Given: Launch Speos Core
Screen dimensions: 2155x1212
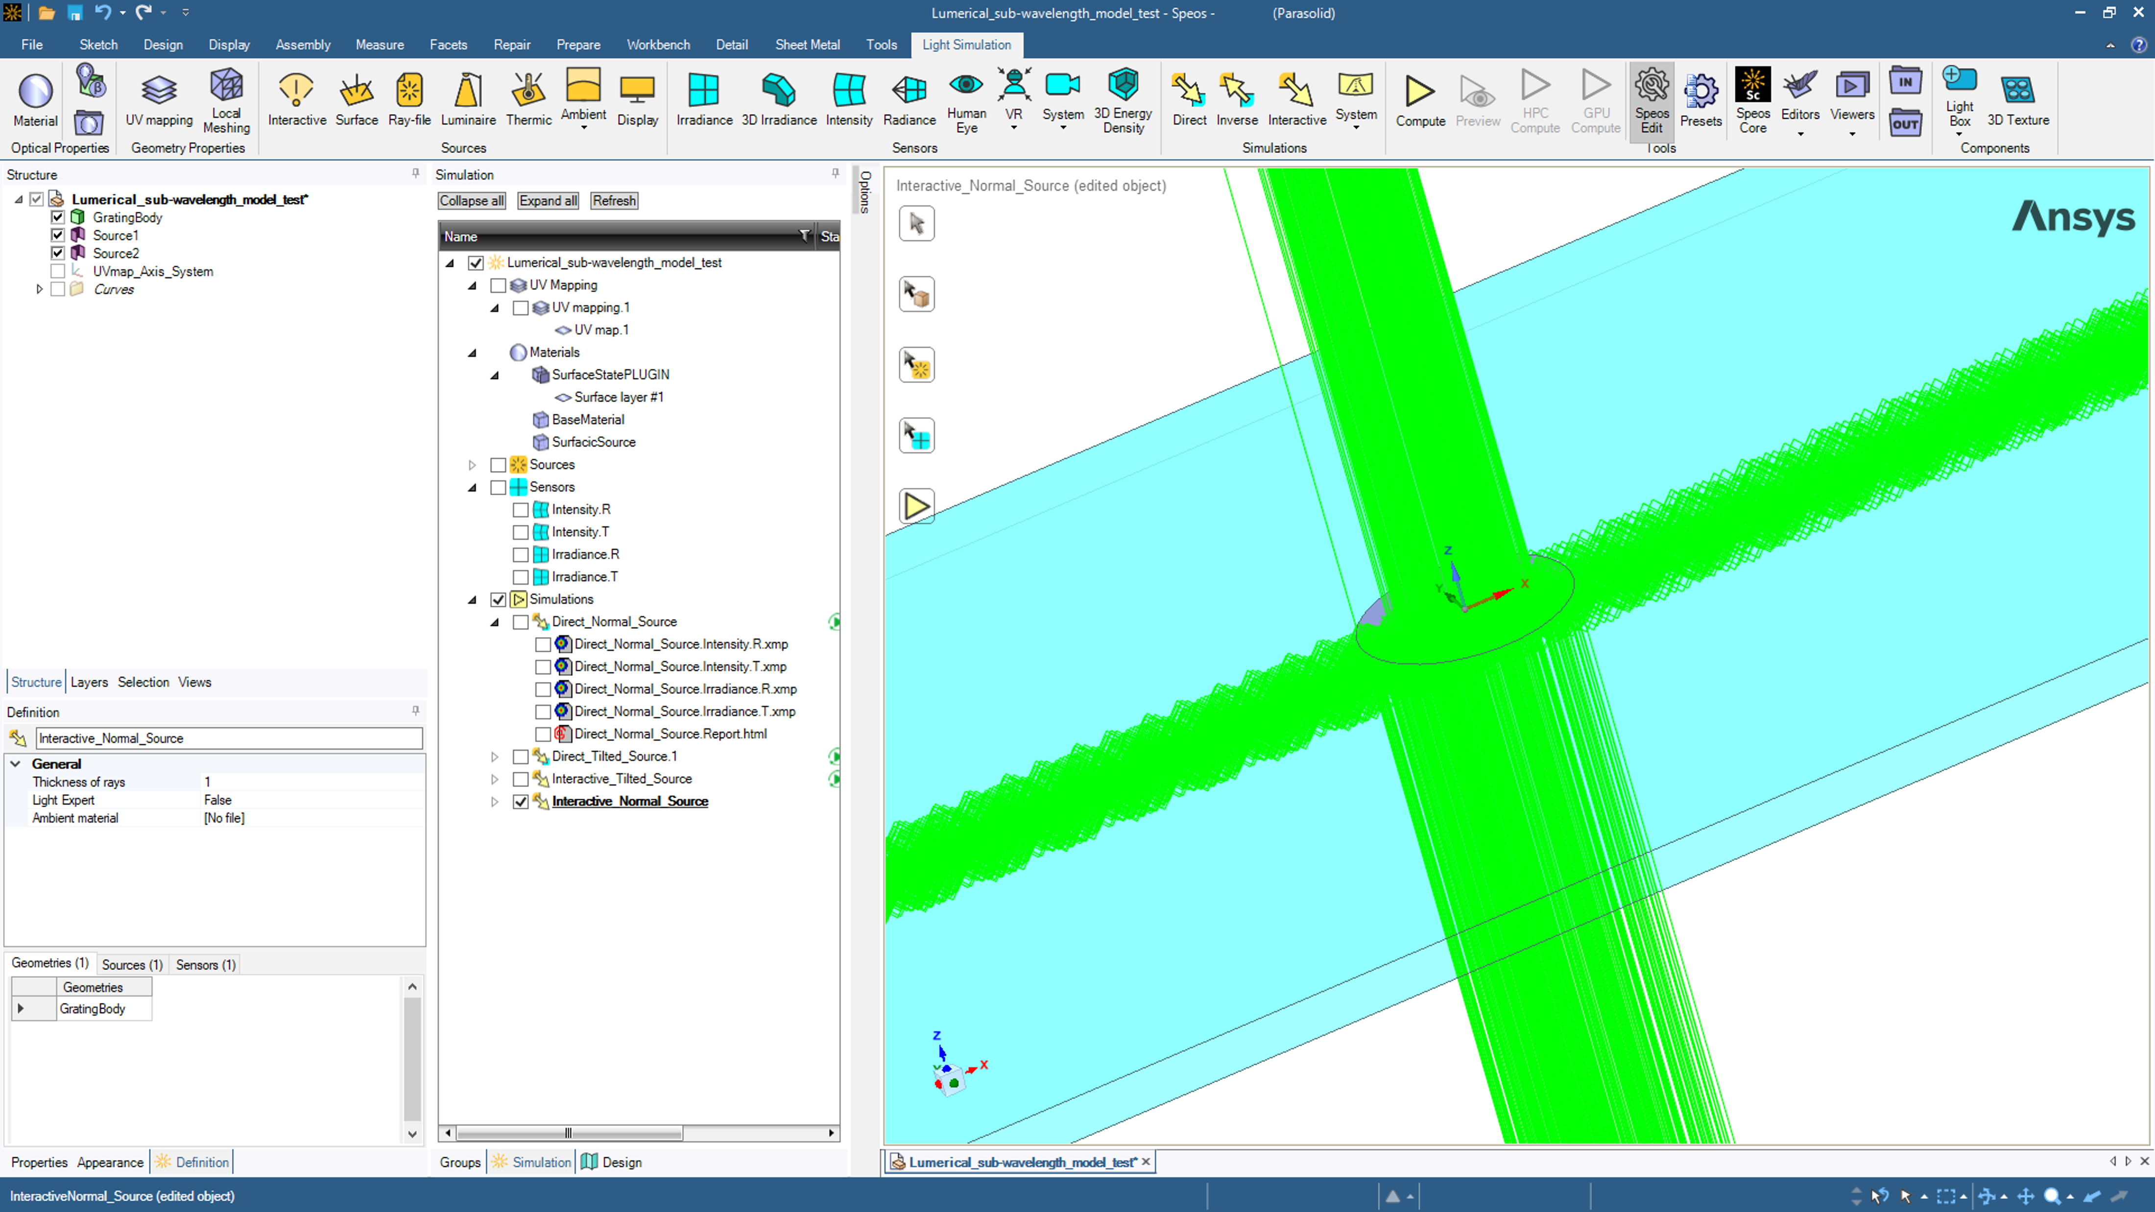Looking at the screenshot, I should click(x=1752, y=99).
